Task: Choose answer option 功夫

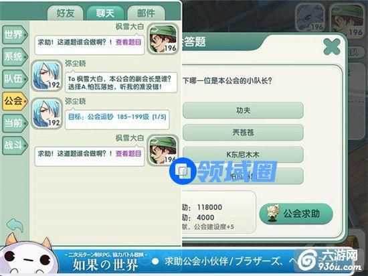Action: (x=243, y=111)
